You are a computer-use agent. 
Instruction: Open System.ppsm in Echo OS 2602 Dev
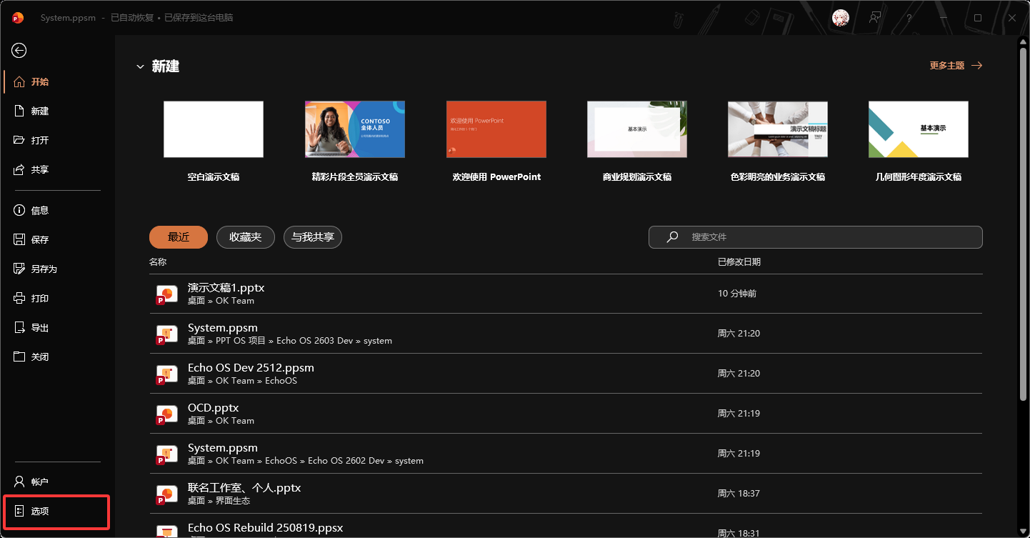point(566,454)
